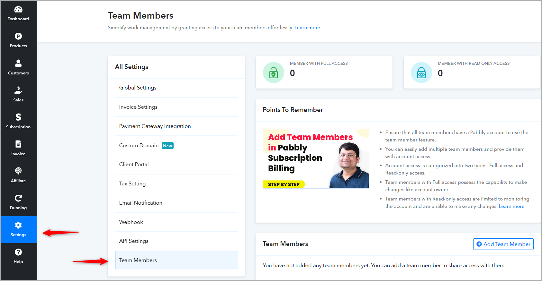Open Global Settings menu item
Viewport: 542px width, 281px height.
pos(176,88)
